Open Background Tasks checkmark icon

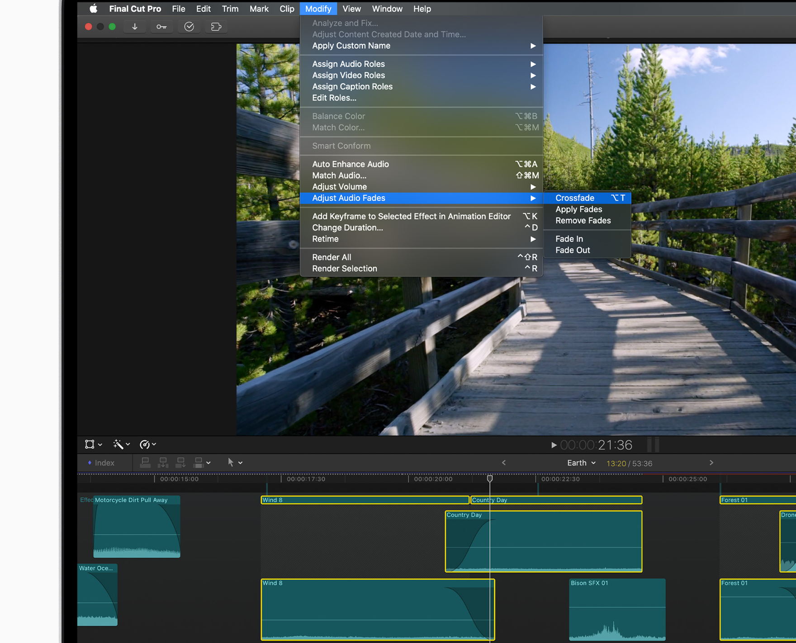coord(189,27)
